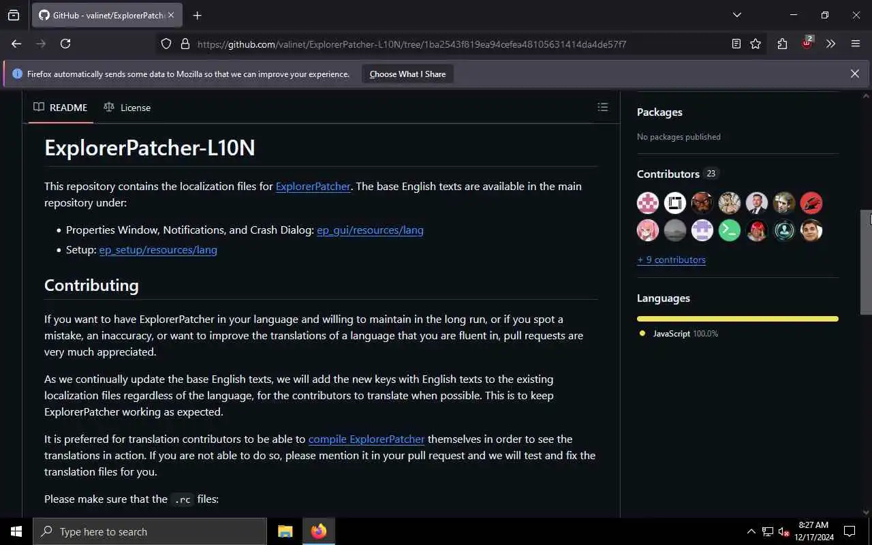Click the scrollbar down arrow
This screenshot has height=545, width=872.
[x=867, y=512]
